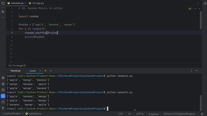Click the 'import random' code line
207x116 pixels.
click(29, 16)
